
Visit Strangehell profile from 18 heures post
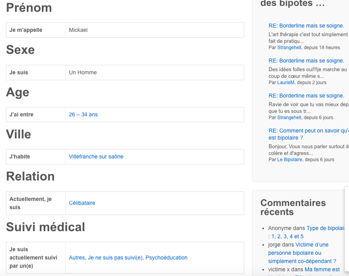click(289, 48)
